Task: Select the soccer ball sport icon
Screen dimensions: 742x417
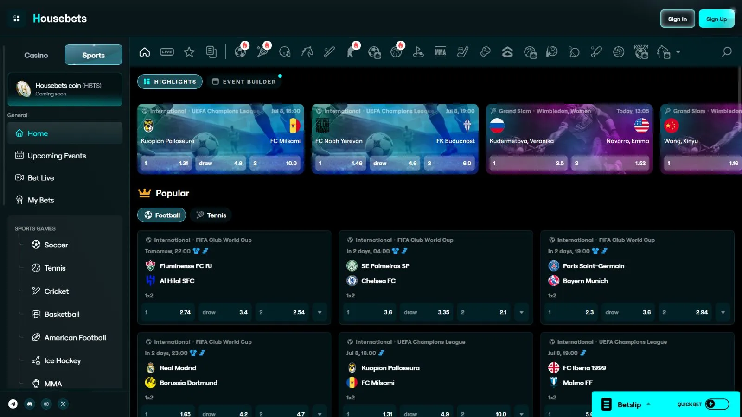Action: [x=240, y=52]
